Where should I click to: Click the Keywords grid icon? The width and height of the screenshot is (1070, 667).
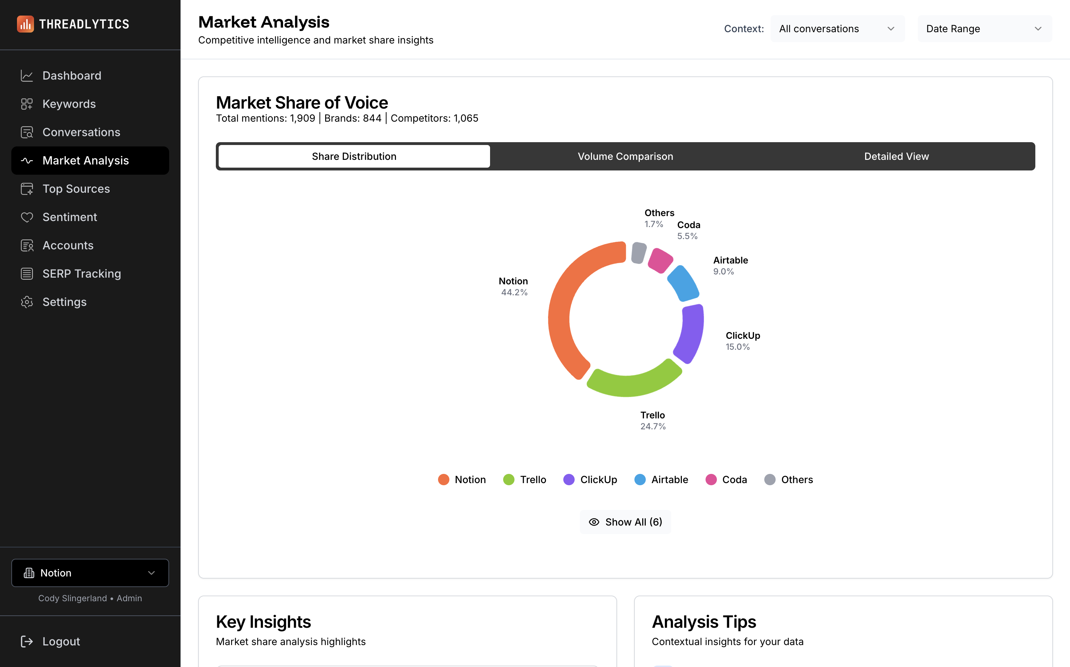[x=27, y=104]
